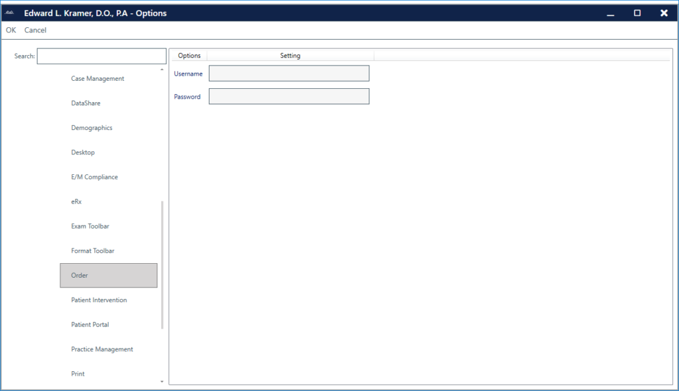
Task: Select the Exam Toolbar settings
Action: 90,226
